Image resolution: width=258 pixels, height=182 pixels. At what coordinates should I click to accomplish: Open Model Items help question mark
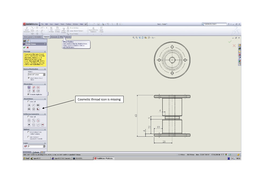click(45, 44)
